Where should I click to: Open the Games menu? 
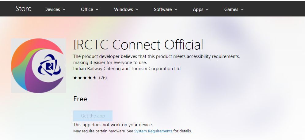pyautogui.click(x=234, y=9)
